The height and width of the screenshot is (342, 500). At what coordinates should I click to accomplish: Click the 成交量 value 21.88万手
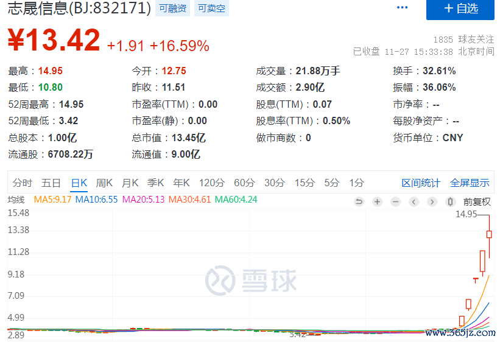[318, 71]
